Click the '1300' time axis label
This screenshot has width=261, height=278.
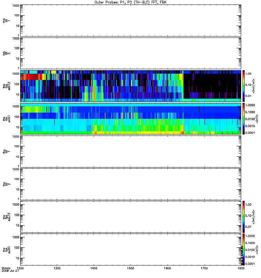(x=57, y=268)
